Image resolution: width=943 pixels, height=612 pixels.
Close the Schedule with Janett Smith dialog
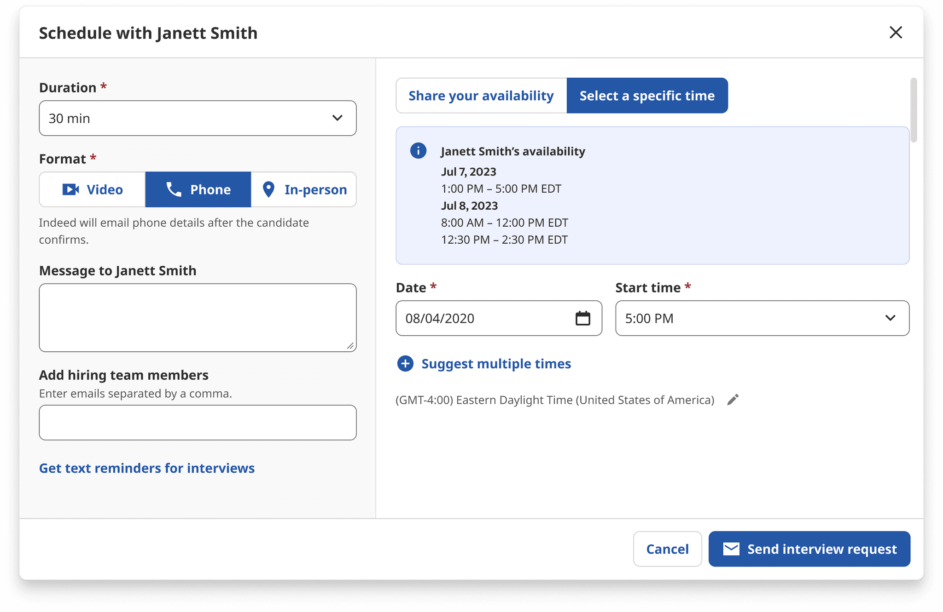coord(896,33)
